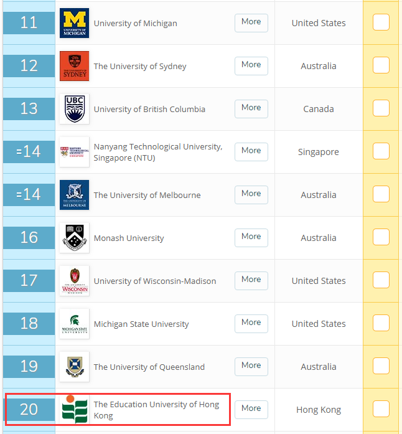The image size is (402, 434).
Task: Open The Education University of Hong Kong link
Action: 156,410
